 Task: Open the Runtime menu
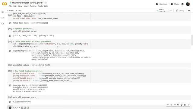coord(33,6)
